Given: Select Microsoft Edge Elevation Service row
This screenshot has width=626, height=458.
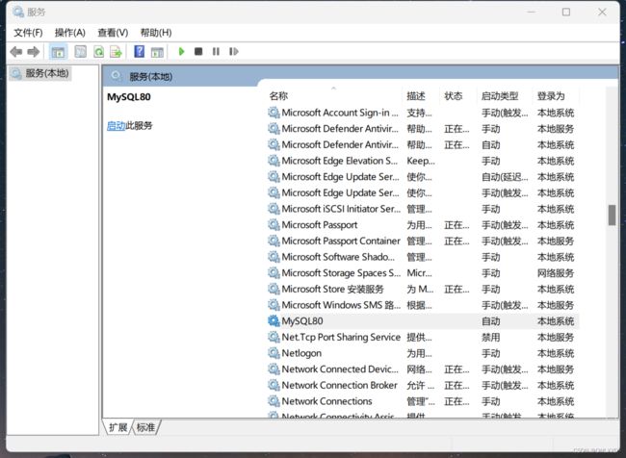Looking at the screenshot, I should click(x=423, y=161).
